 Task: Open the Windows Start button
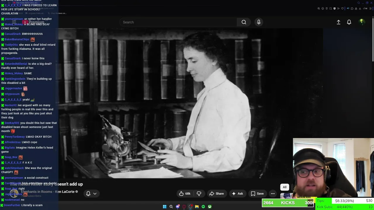(x=165, y=206)
